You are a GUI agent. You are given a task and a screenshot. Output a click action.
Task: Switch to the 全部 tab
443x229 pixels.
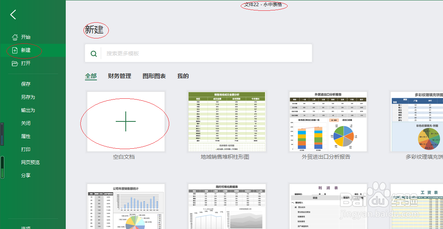point(91,76)
